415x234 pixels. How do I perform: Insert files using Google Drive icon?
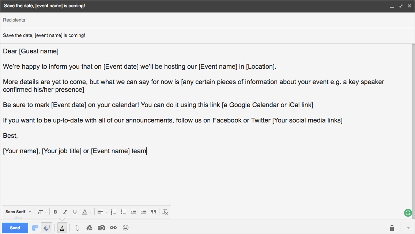pyautogui.click(x=89, y=228)
